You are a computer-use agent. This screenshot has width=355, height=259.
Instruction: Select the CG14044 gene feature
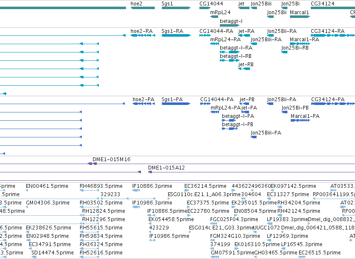point(205,8)
